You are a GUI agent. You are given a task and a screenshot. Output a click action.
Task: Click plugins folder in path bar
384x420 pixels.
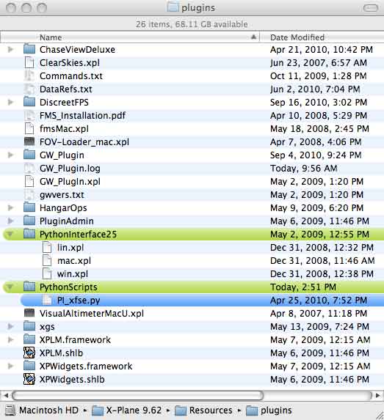[x=269, y=410]
